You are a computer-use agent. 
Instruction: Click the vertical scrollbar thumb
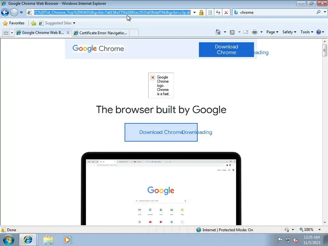pos(325,50)
